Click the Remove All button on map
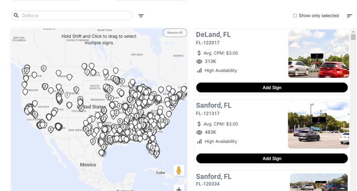 tap(175, 33)
